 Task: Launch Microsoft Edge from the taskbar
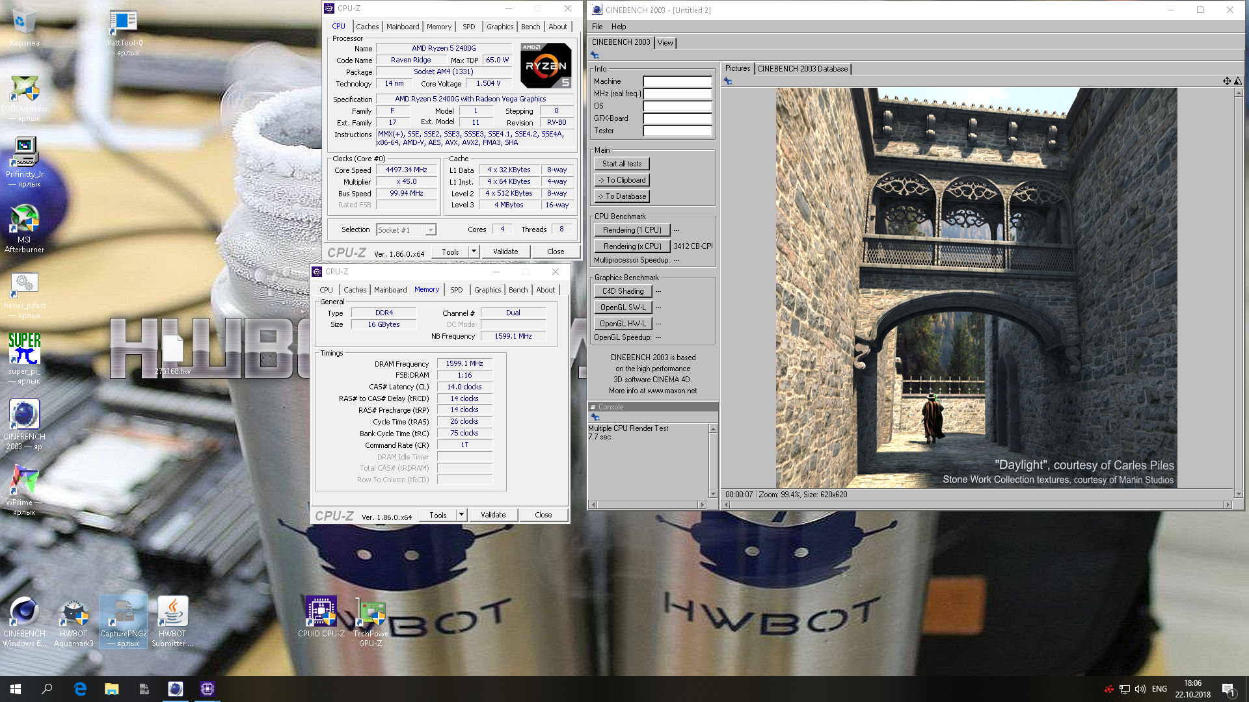tap(80, 689)
